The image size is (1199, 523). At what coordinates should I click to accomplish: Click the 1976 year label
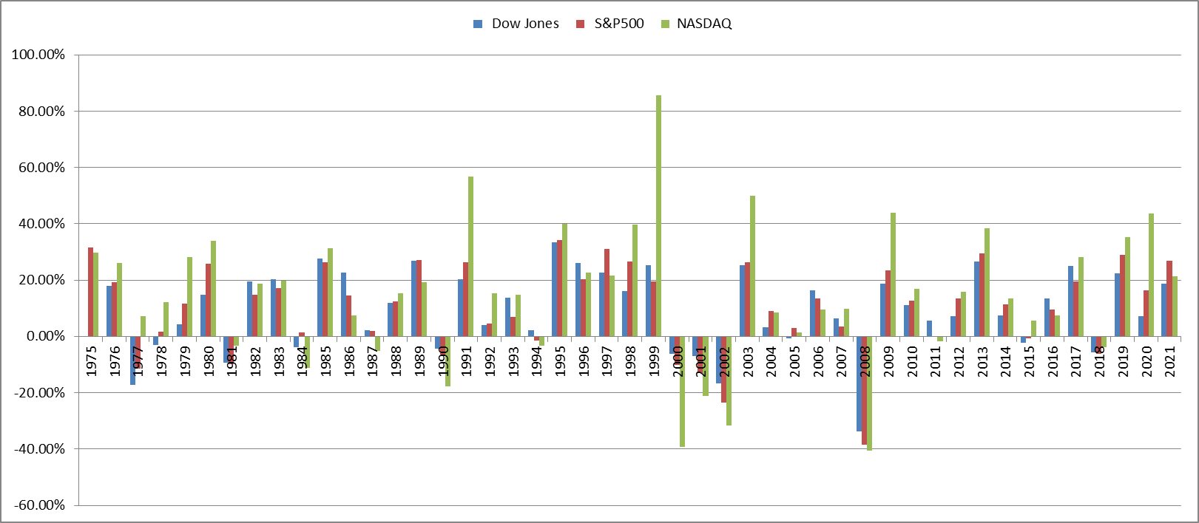[x=115, y=360]
